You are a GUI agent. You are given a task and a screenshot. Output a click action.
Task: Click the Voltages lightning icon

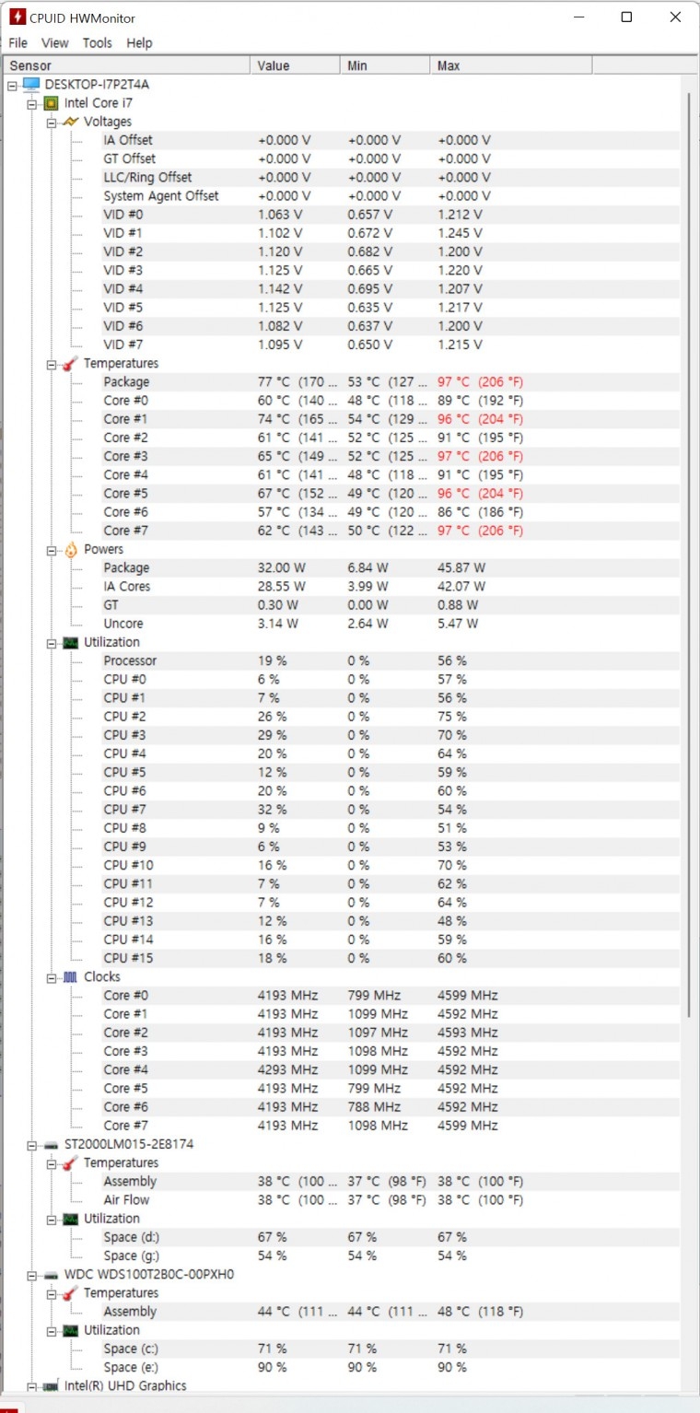[x=71, y=122]
